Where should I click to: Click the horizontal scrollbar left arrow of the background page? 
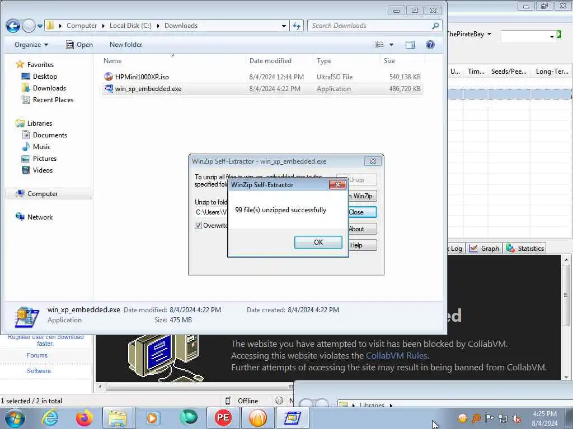tap(100, 387)
